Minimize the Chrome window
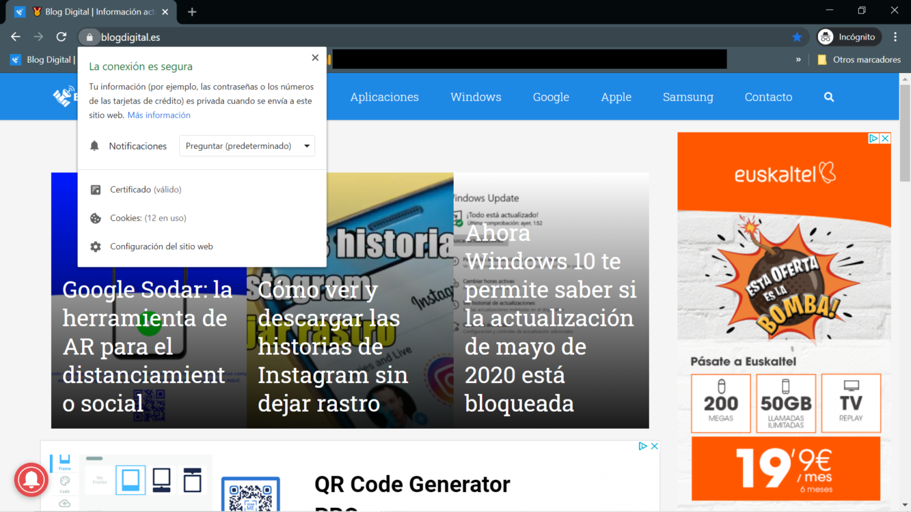Screen dimensions: 911x512 click(829, 10)
